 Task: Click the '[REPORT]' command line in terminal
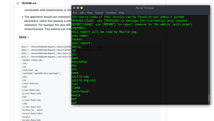pos(78,28)
